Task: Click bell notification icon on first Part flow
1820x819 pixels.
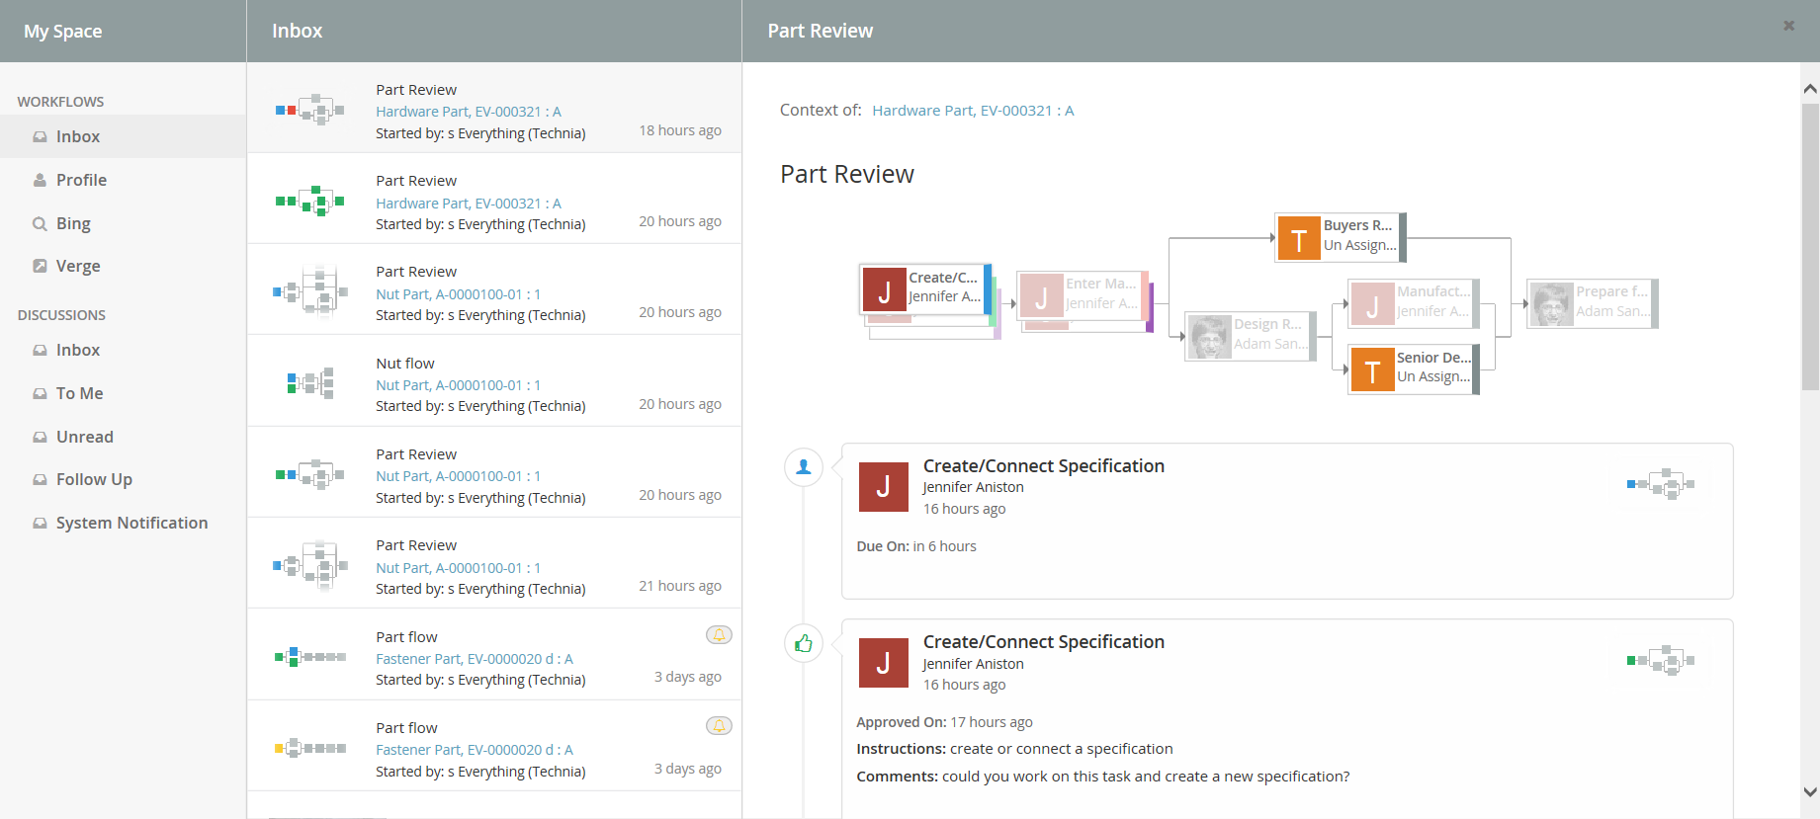Action: [719, 635]
